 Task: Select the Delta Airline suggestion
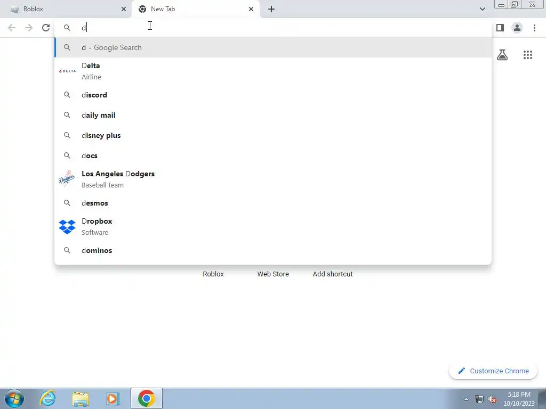pyautogui.click(x=273, y=71)
